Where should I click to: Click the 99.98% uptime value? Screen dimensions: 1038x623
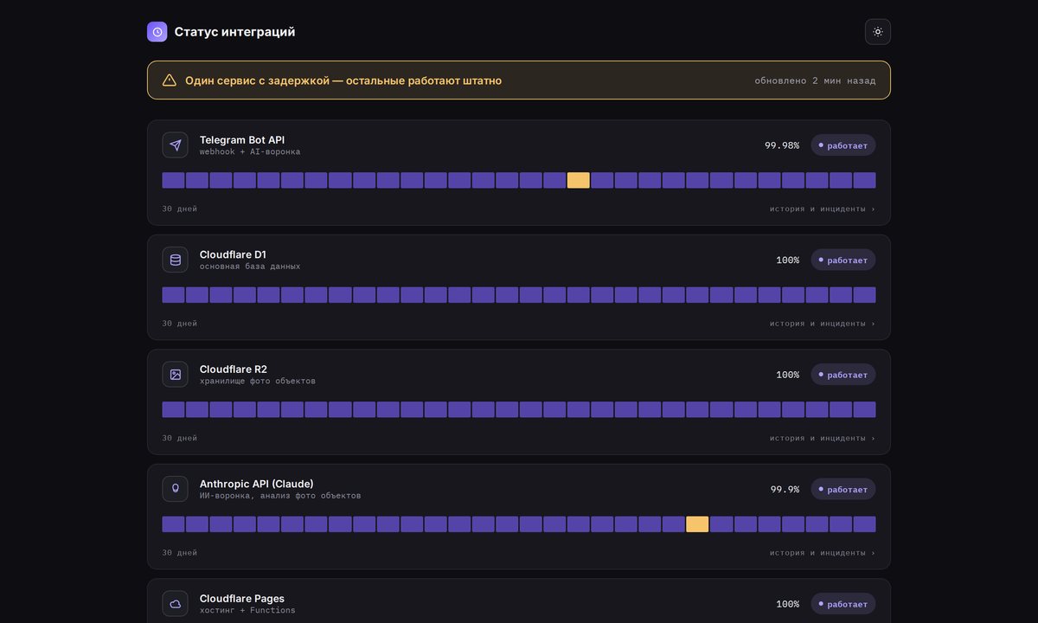click(x=782, y=145)
